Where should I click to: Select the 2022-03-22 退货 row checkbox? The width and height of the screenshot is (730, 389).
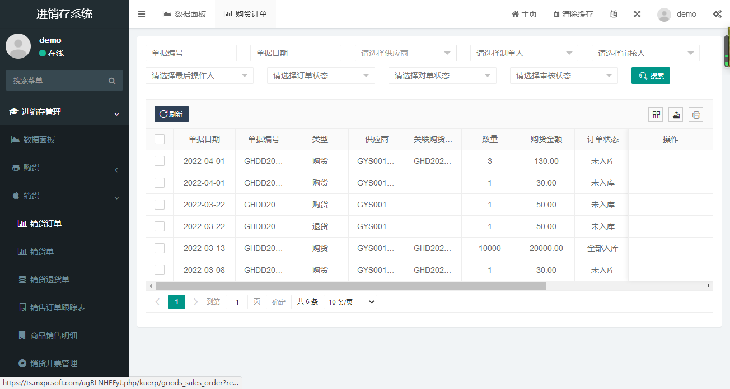pos(160,226)
